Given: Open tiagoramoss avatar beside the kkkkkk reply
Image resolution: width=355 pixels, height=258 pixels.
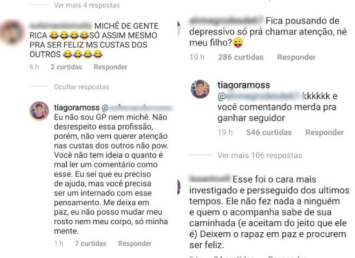Looking at the screenshot, I should point(200,89).
